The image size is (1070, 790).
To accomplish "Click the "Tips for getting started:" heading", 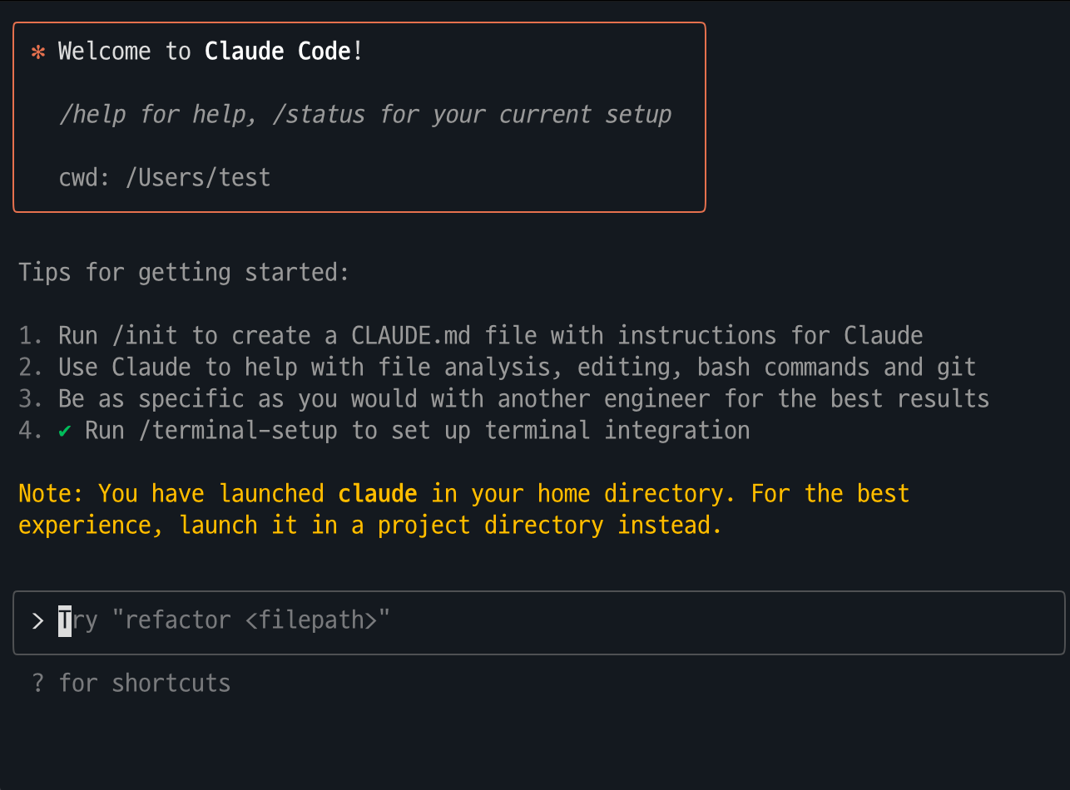I will (185, 273).
